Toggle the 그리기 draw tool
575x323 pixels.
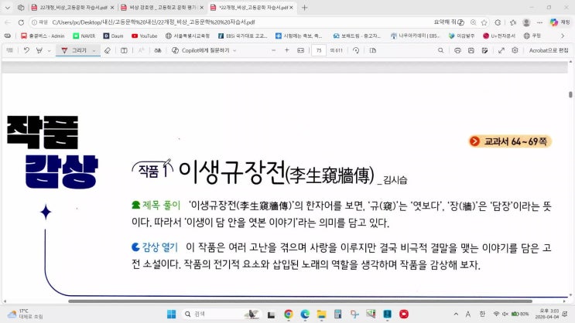74,50
